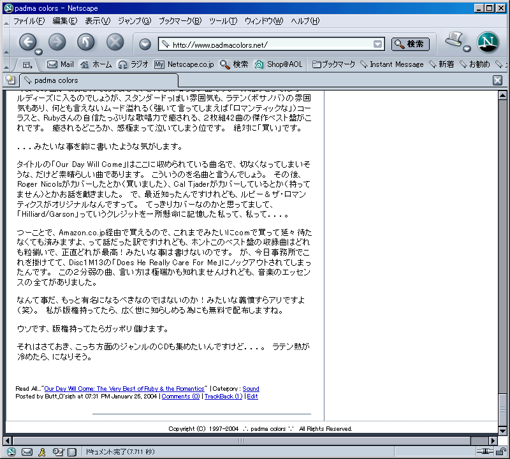The width and height of the screenshot is (510, 459).
Task: Open the round dropdown button before URL bar
Action: [145, 44]
